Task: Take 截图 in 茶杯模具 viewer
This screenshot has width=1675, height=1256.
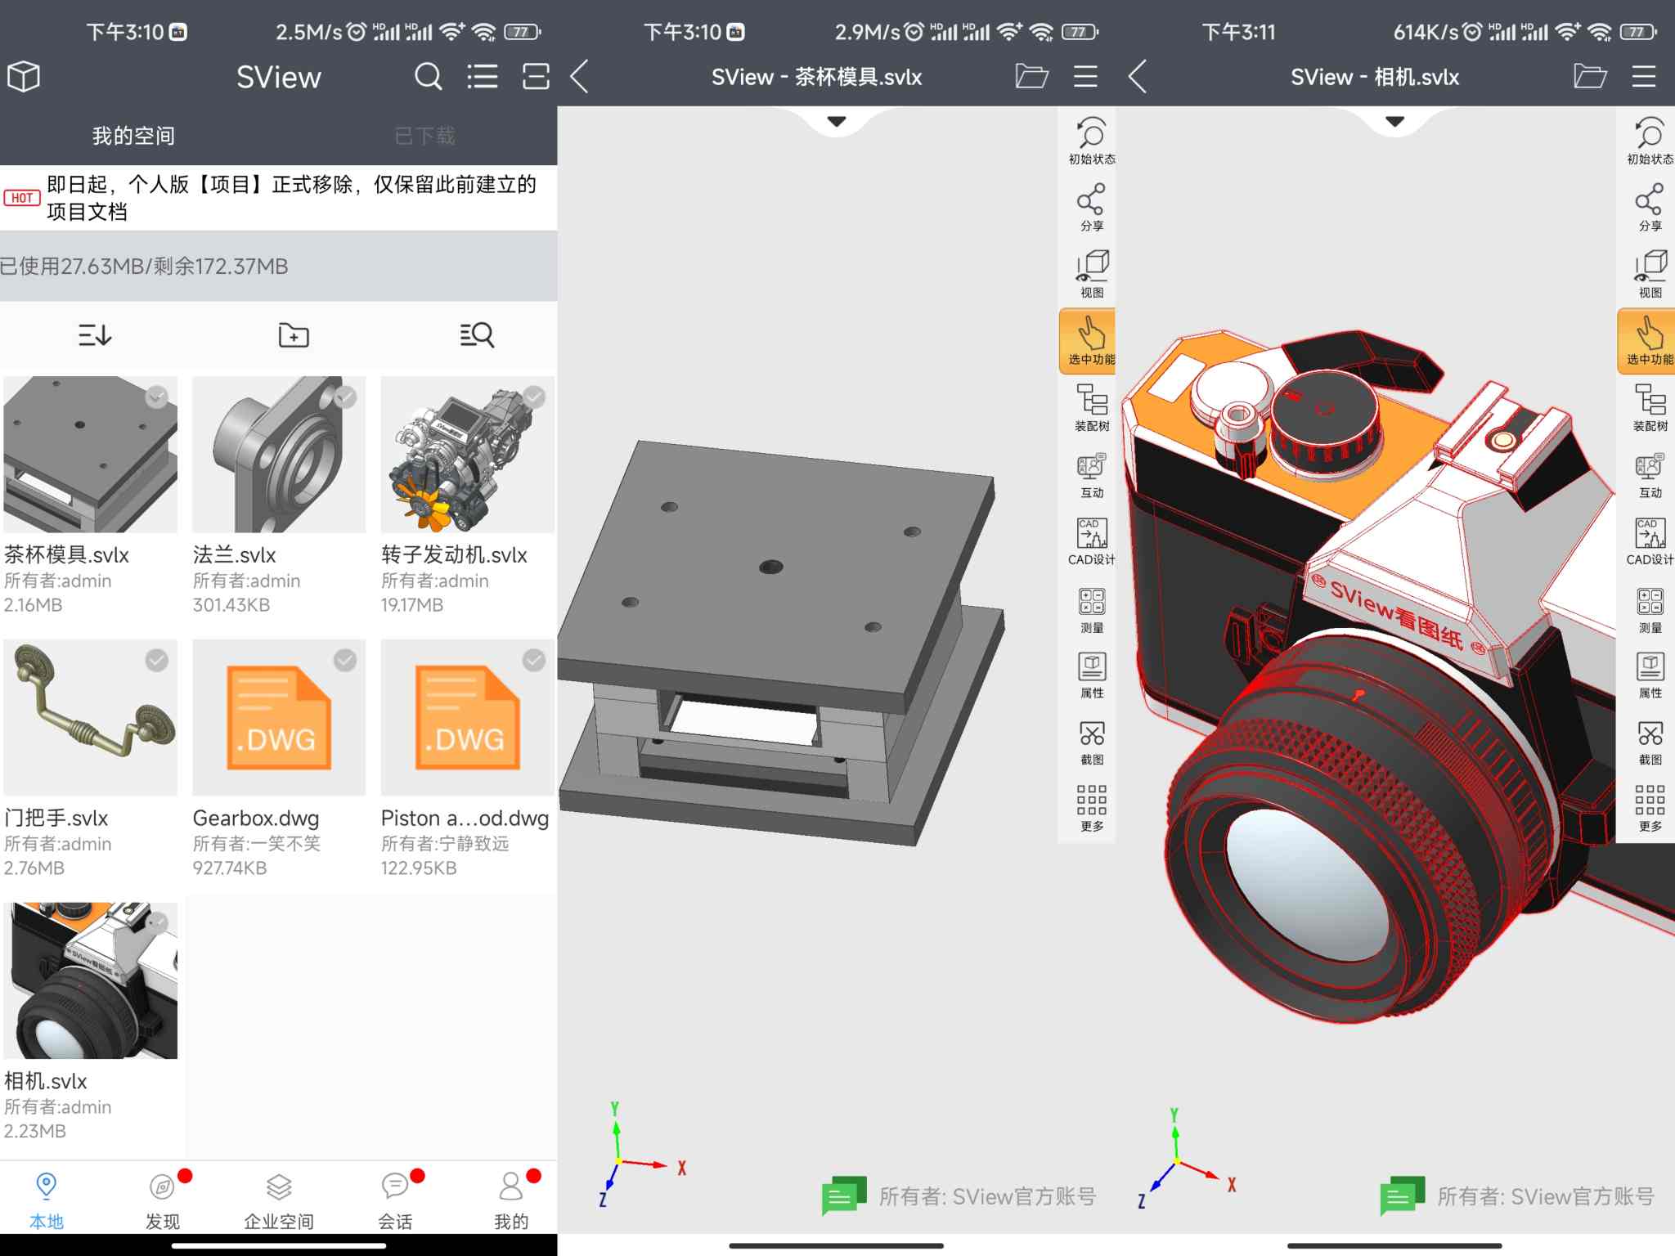Action: click(1091, 742)
